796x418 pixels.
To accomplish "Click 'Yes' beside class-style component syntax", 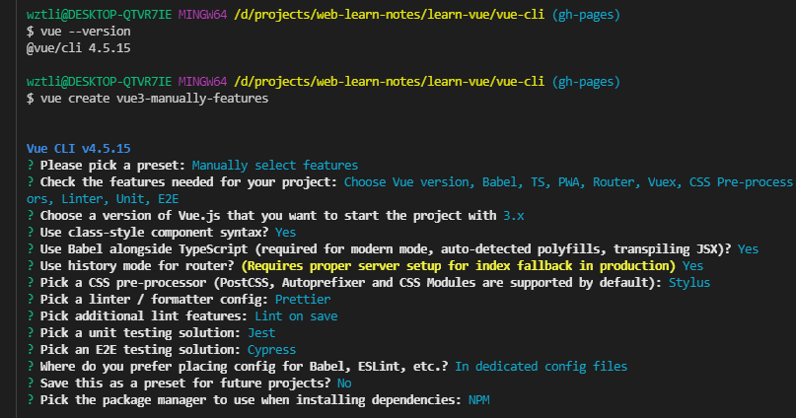I will pos(285,233).
